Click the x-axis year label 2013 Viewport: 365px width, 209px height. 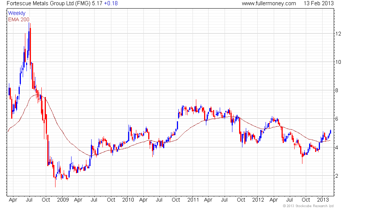[323, 200]
